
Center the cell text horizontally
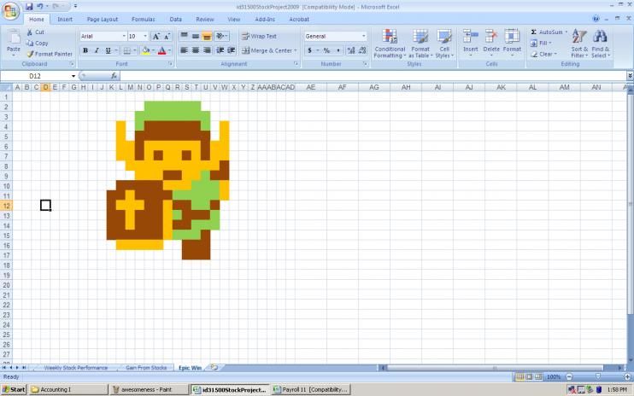196,50
